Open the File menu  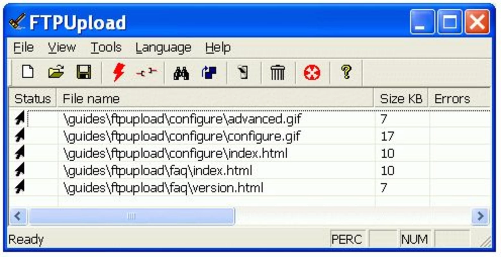pos(23,48)
